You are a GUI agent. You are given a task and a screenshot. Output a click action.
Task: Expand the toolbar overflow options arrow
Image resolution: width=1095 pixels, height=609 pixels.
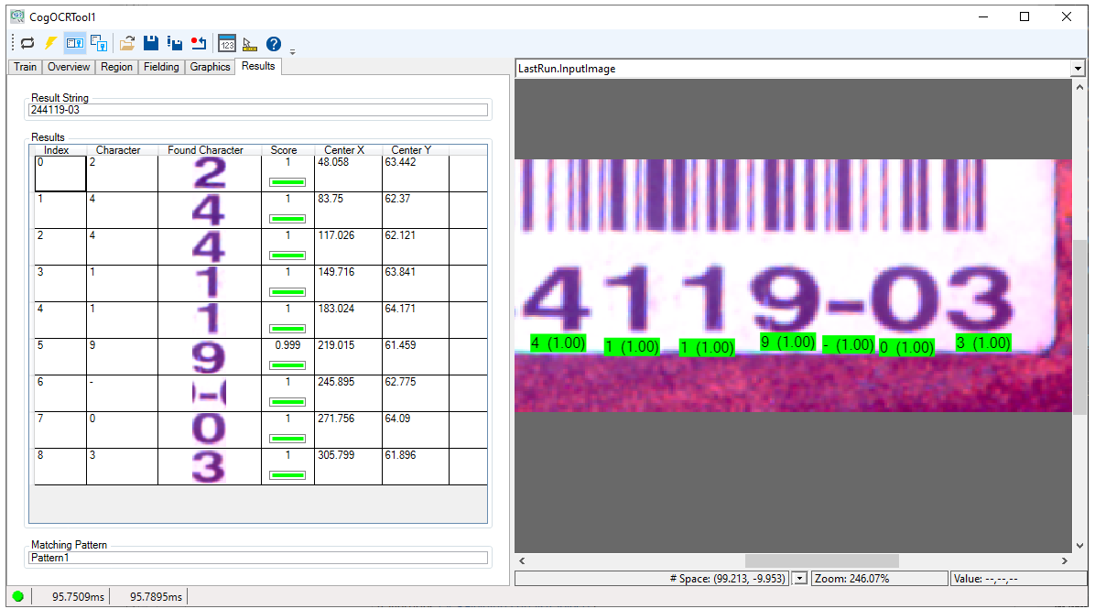[x=292, y=50]
